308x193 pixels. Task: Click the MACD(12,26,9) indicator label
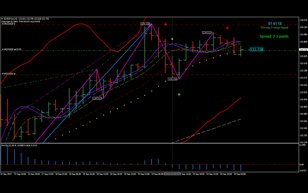pyautogui.click(x=19, y=146)
